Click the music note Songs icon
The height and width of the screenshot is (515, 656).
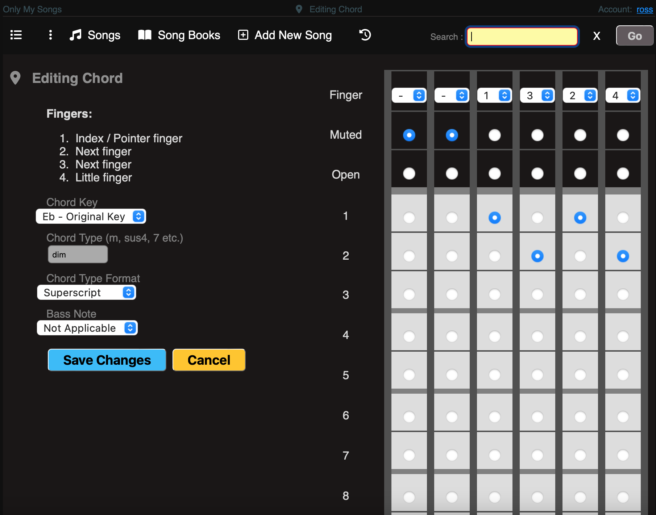[x=75, y=35]
